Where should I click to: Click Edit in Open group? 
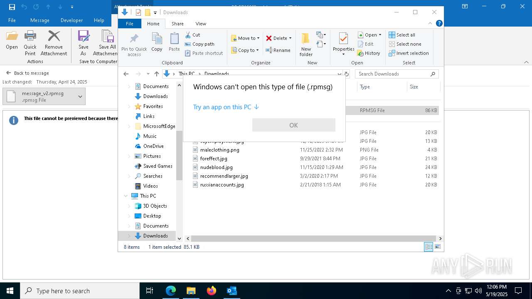[365, 44]
